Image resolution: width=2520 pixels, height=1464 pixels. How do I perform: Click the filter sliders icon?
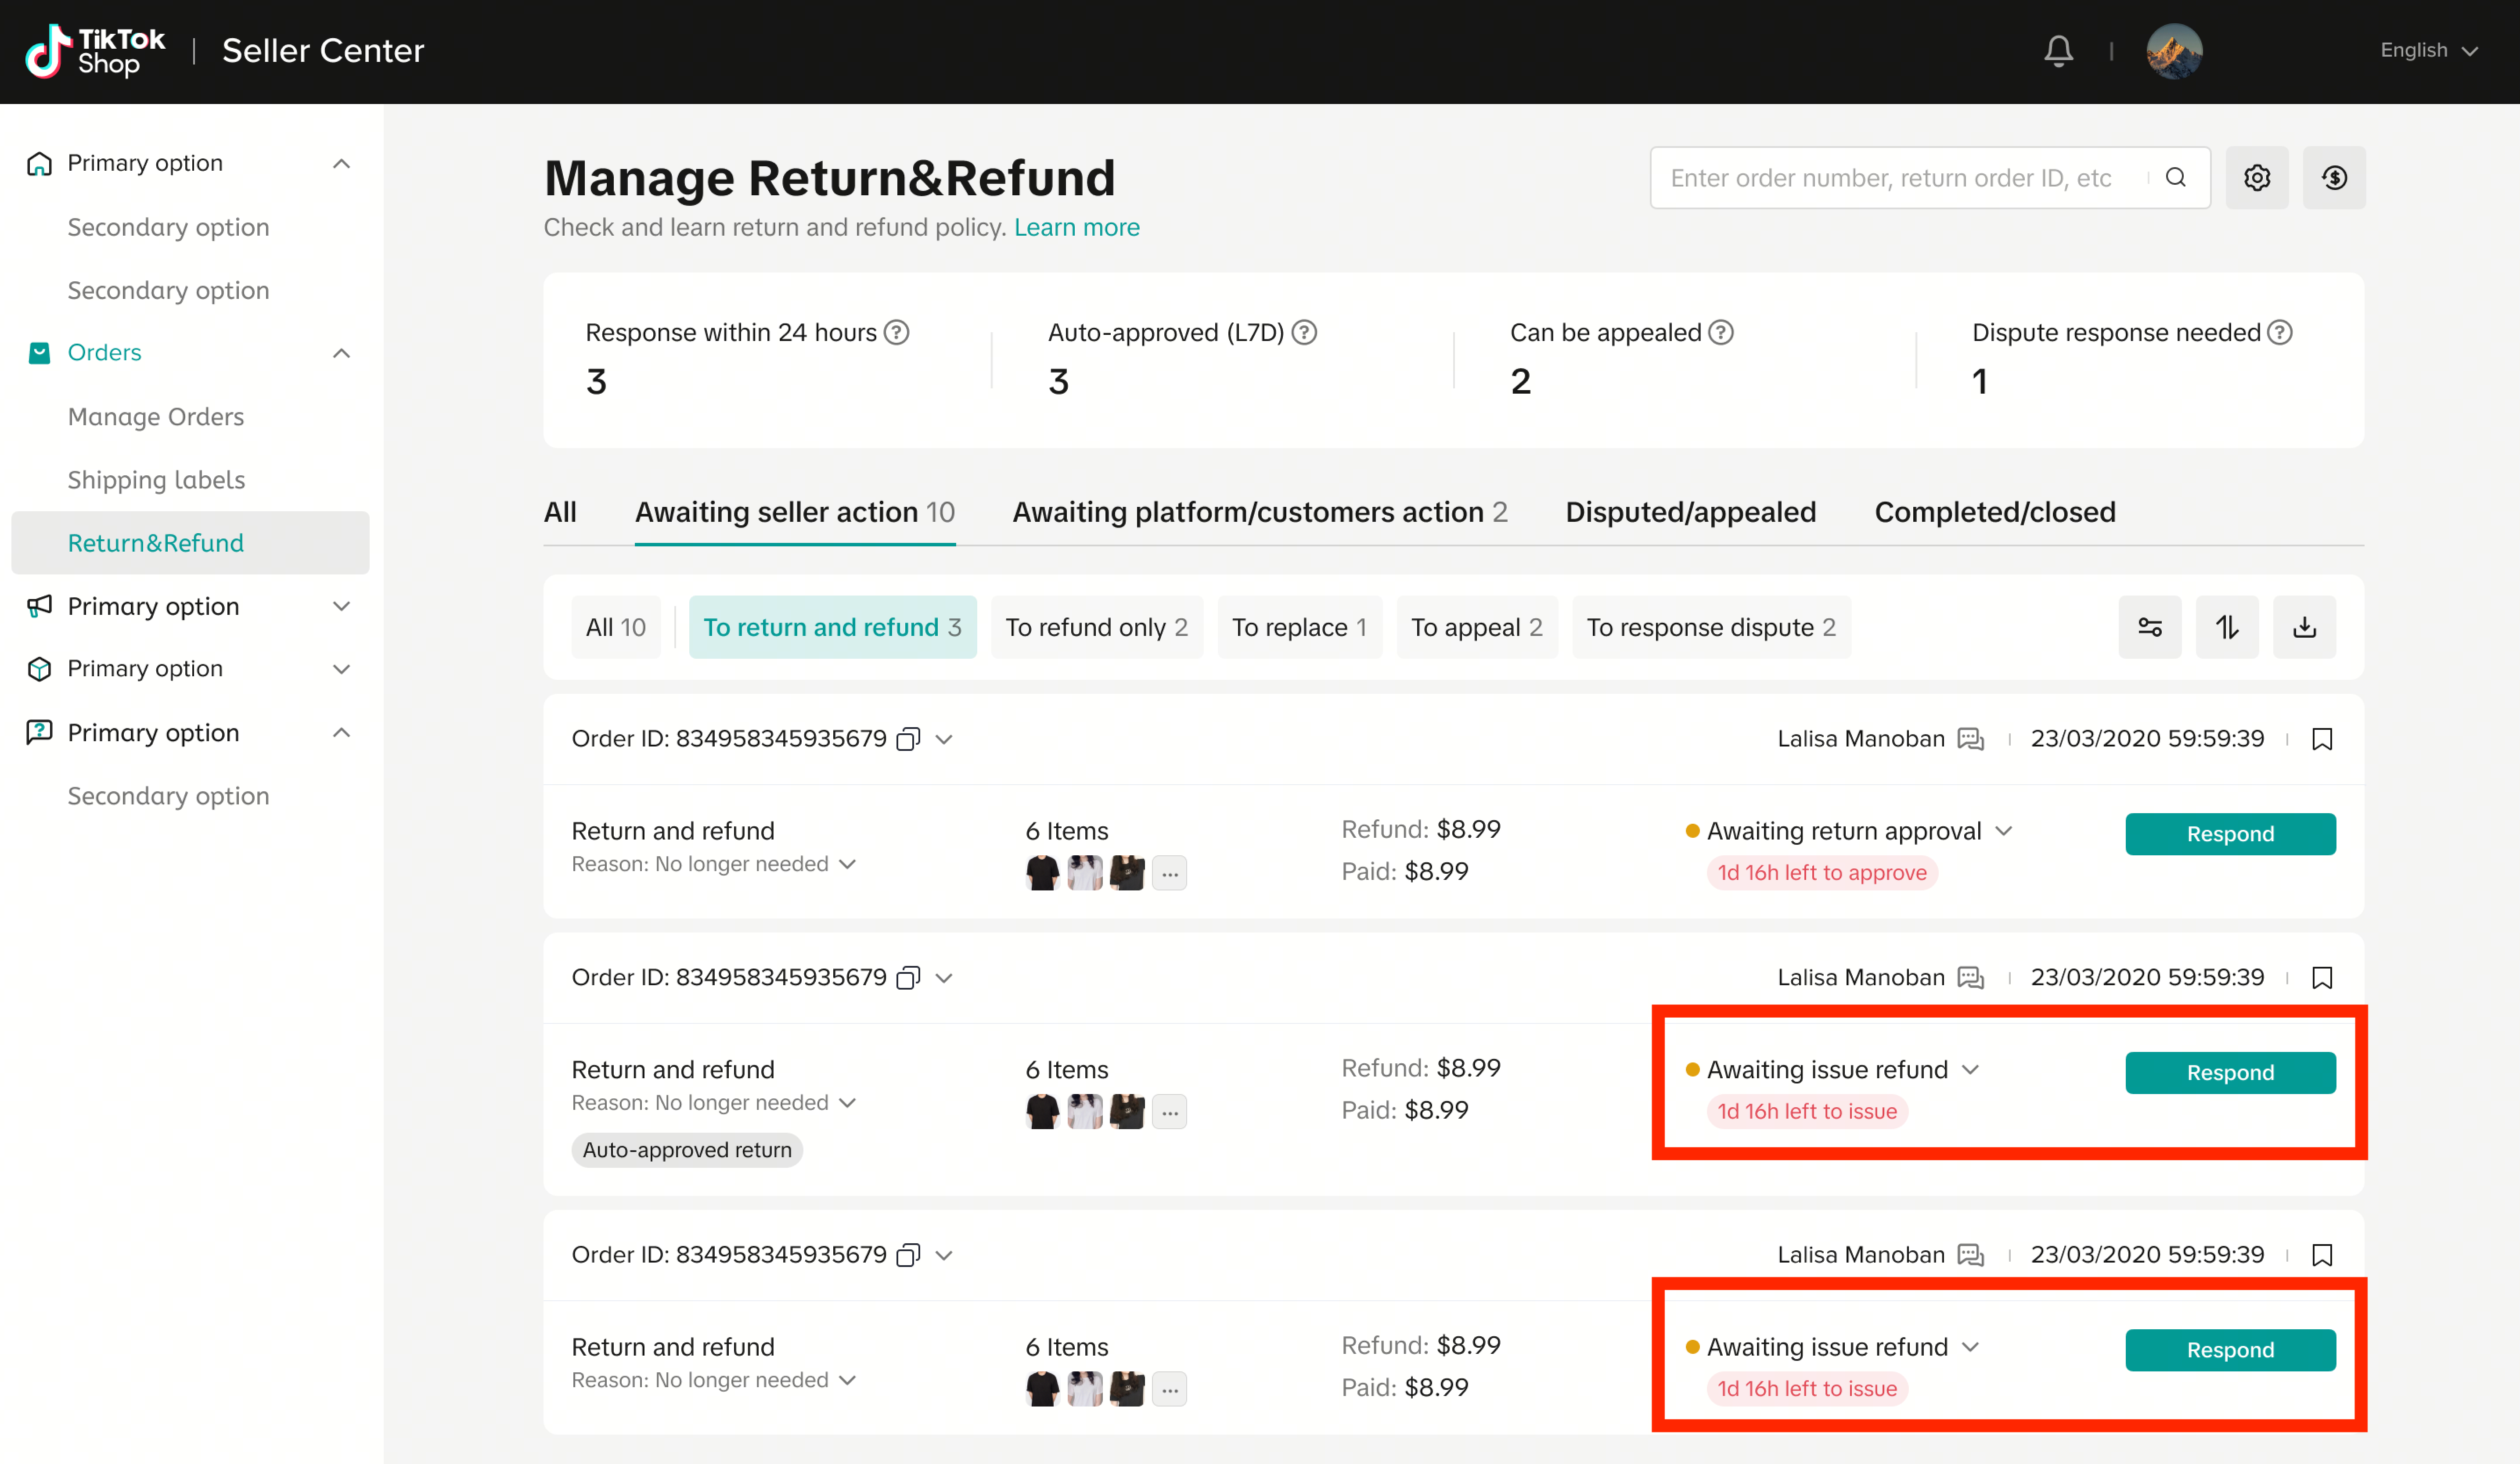pos(2149,627)
